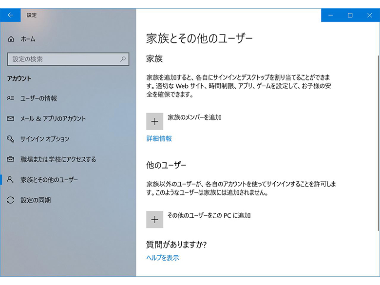This screenshot has height=285, width=380.
Task: Click the search magnifier icon
Action: tap(123, 59)
